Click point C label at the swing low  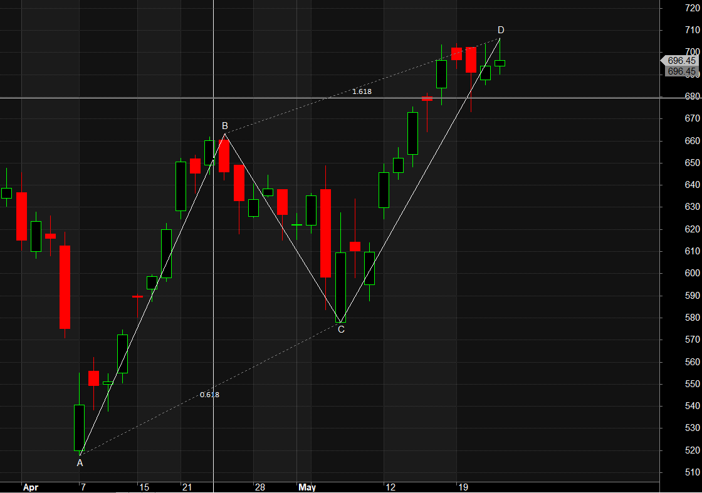(x=342, y=328)
